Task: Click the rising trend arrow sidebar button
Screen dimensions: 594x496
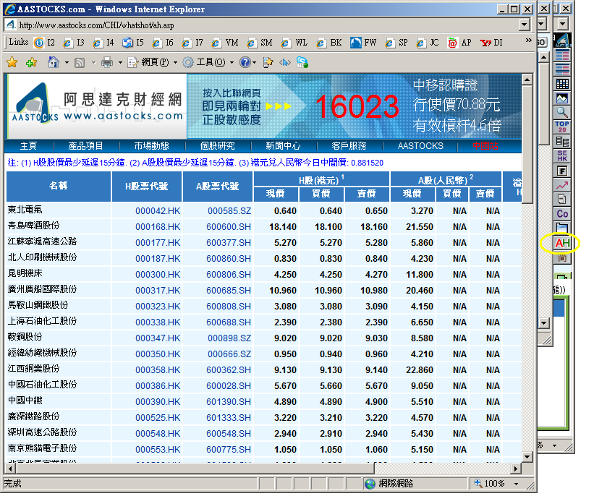Action: tap(562, 185)
